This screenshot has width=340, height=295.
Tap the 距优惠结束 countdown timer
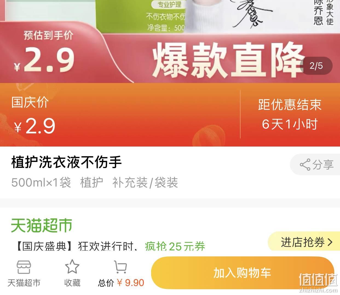click(x=290, y=114)
